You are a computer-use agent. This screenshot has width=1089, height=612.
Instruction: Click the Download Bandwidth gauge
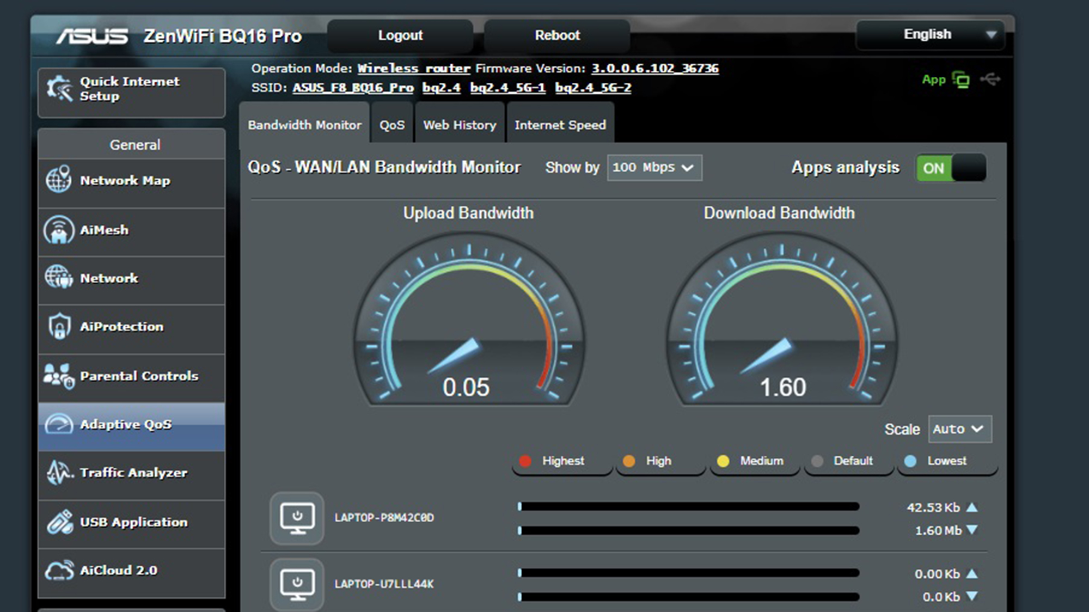(781, 320)
